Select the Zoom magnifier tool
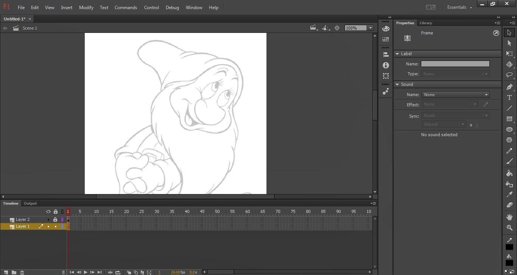This screenshot has width=517, height=275. point(509,228)
